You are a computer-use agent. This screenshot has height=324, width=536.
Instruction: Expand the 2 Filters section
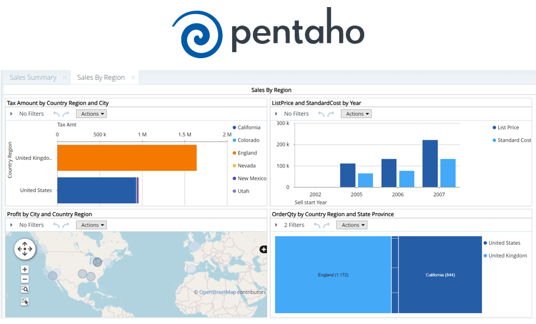coord(277,225)
